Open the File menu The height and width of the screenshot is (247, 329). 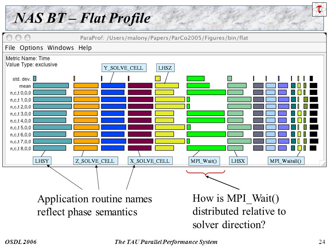coord(10,48)
